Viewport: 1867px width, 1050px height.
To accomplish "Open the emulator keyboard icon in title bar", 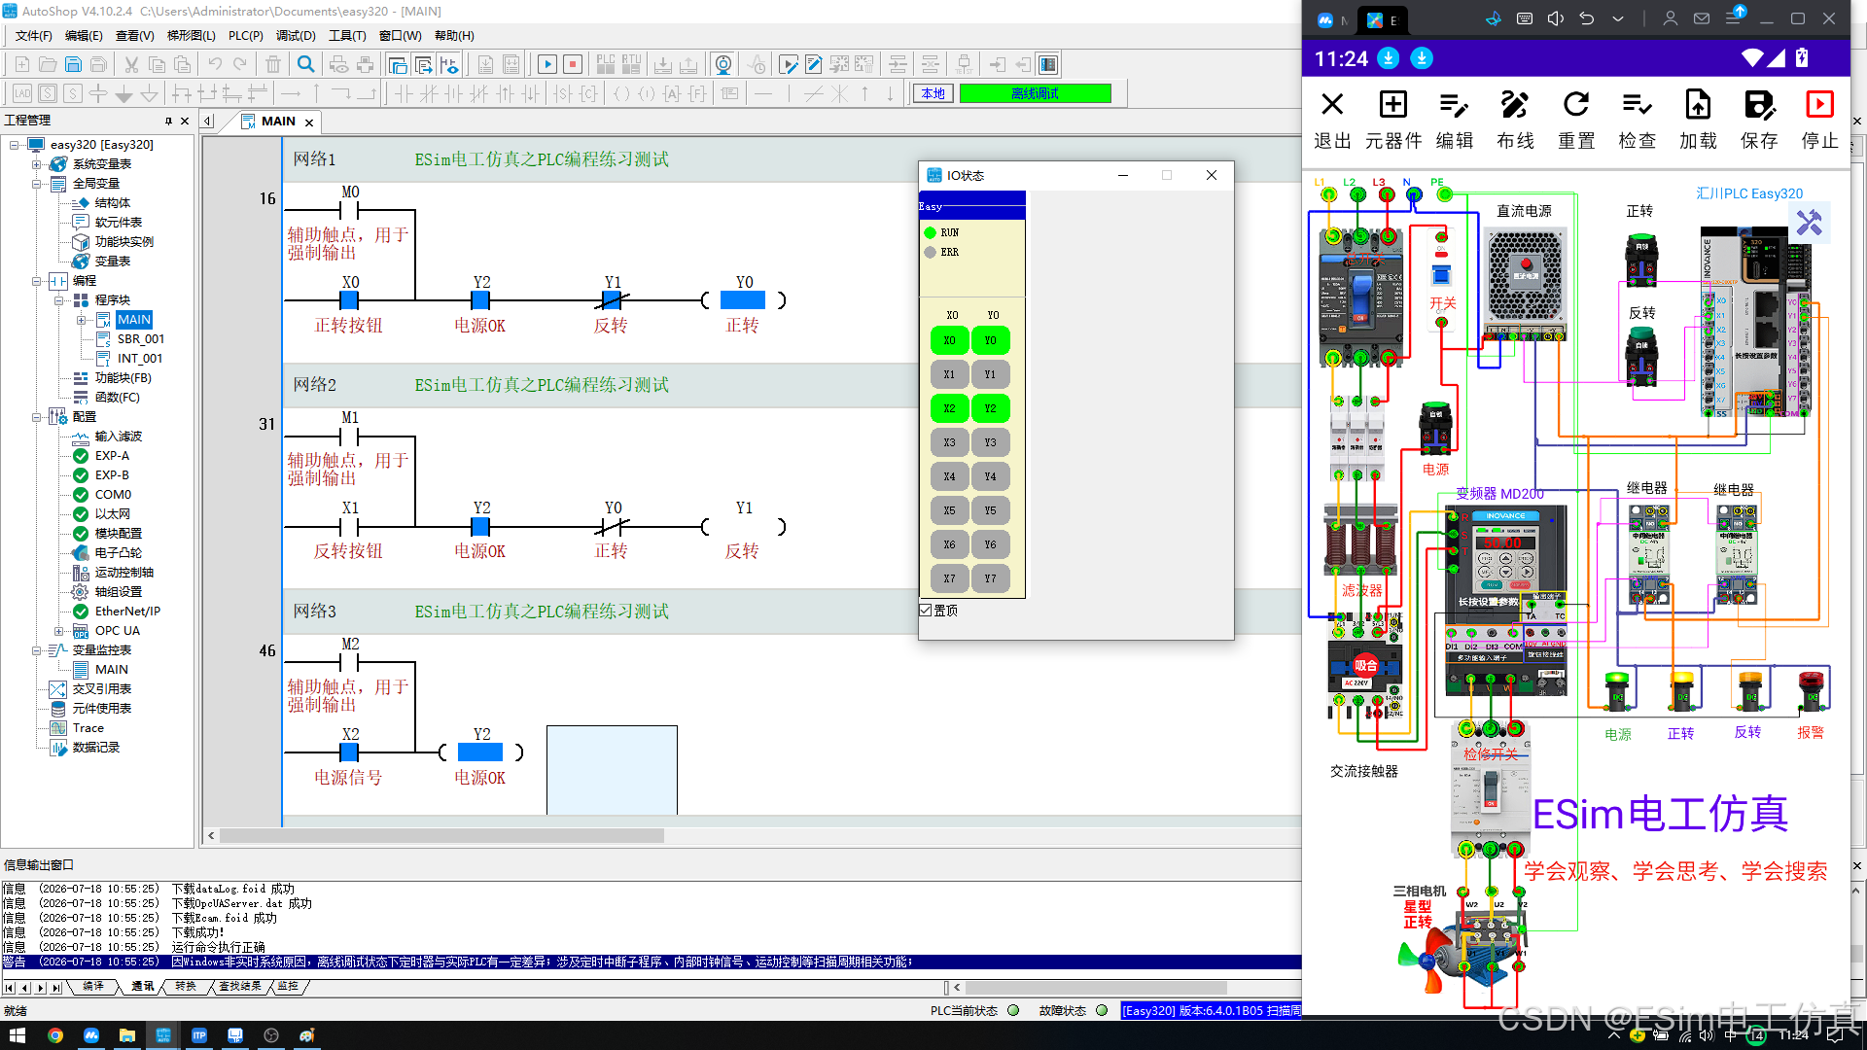I will coord(1525,18).
